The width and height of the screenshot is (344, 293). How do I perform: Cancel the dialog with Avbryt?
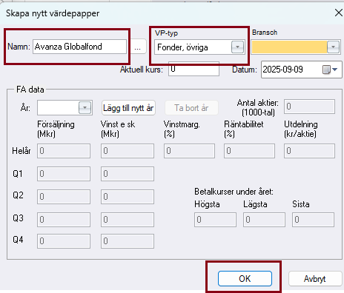pos(315,279)
